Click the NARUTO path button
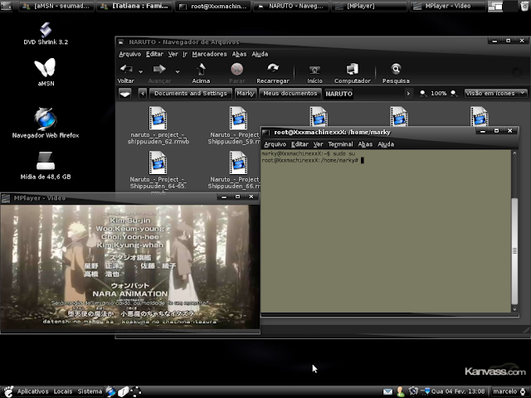 tap(339, 94)
